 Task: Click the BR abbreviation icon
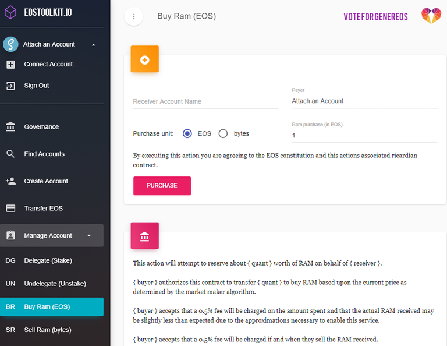[x=10, y=306]
